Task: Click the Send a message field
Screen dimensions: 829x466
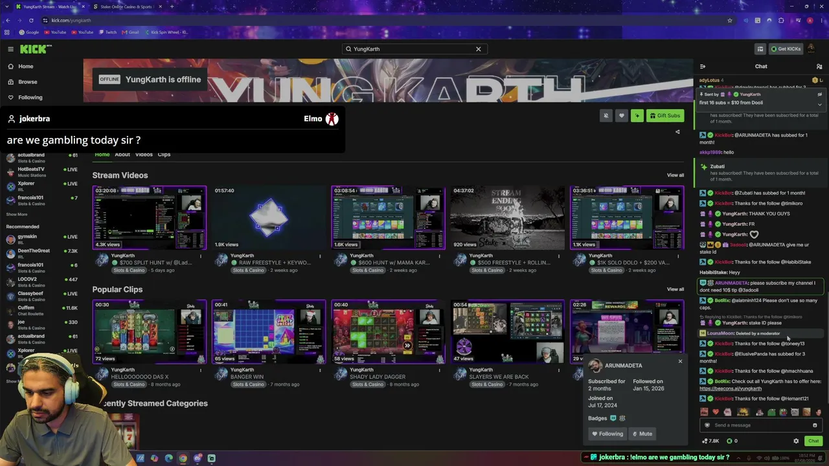Action: 760,425
